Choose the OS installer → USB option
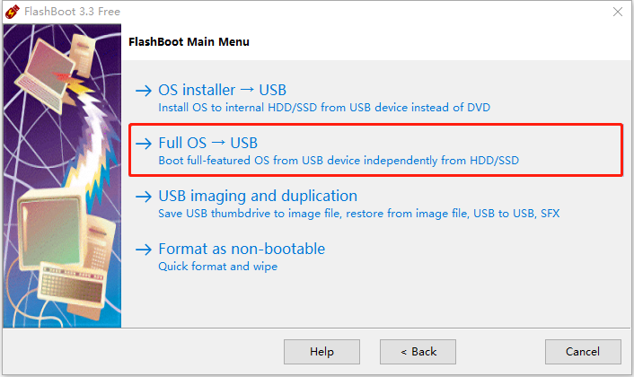This screenshot has width=634, height=377. tap(223, 90)
